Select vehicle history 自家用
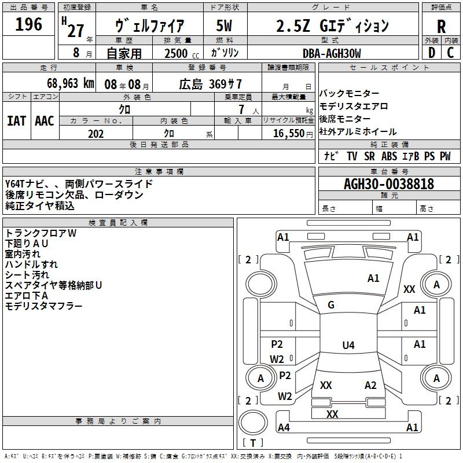Screen dimensions: 463x463 click(x=124, y=53)
